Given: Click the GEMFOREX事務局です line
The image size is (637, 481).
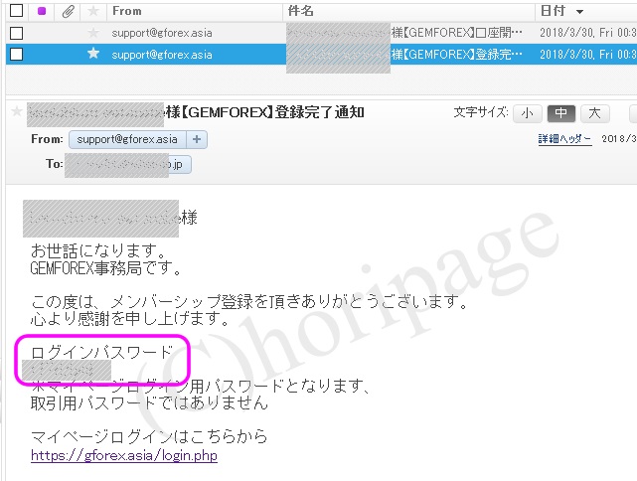Looking at the screenshot, I should pos(105,268).
